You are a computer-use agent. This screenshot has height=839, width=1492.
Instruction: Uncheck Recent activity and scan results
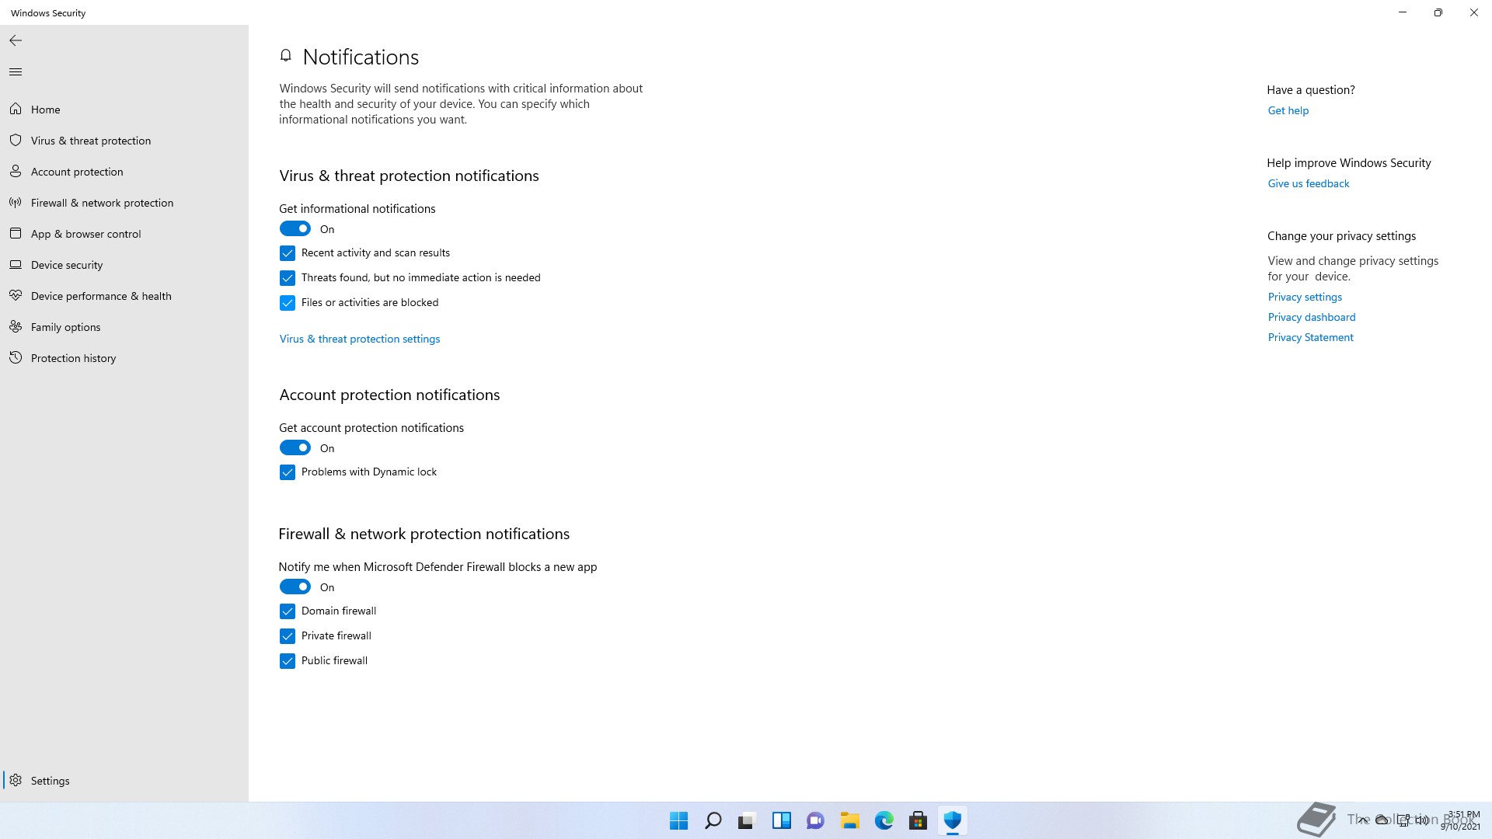[288, 253]
